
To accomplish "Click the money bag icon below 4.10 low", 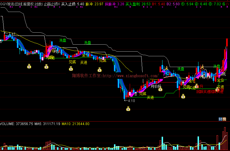I will 128,109.
